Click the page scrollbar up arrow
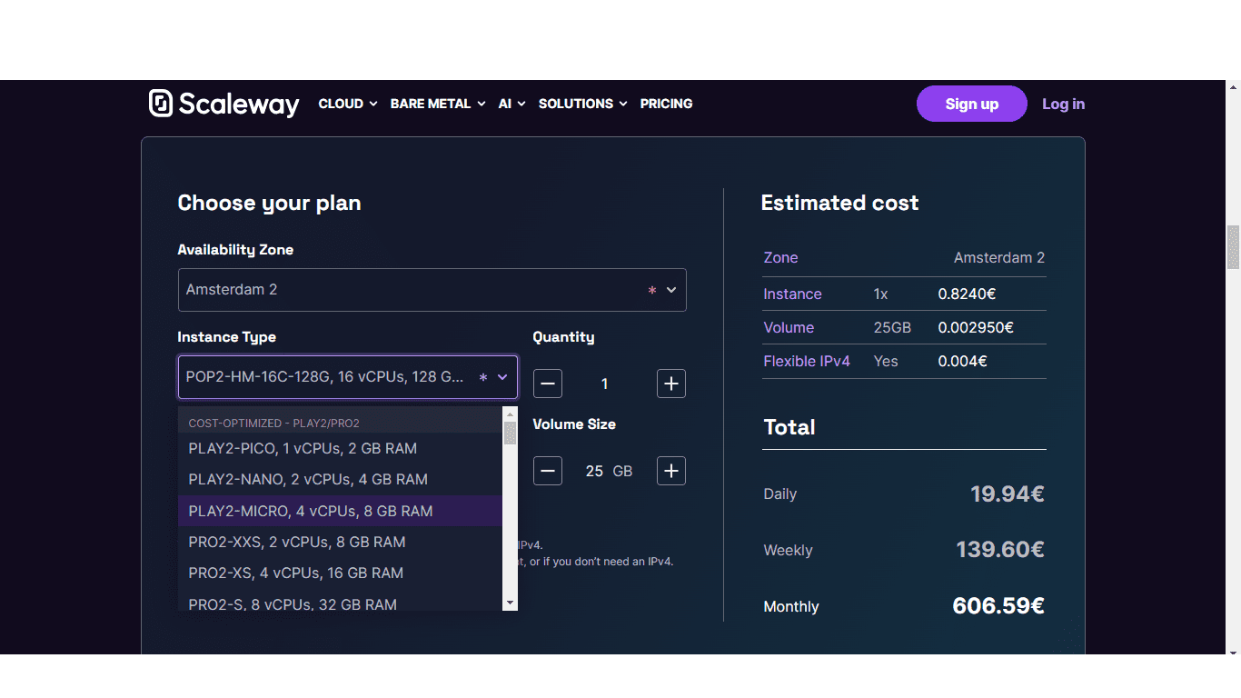 1233,87
